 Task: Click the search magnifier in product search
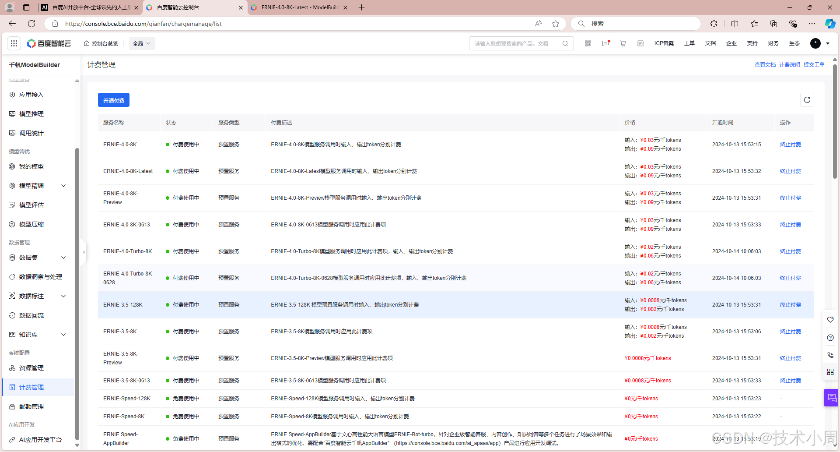(x=565, y=43)
